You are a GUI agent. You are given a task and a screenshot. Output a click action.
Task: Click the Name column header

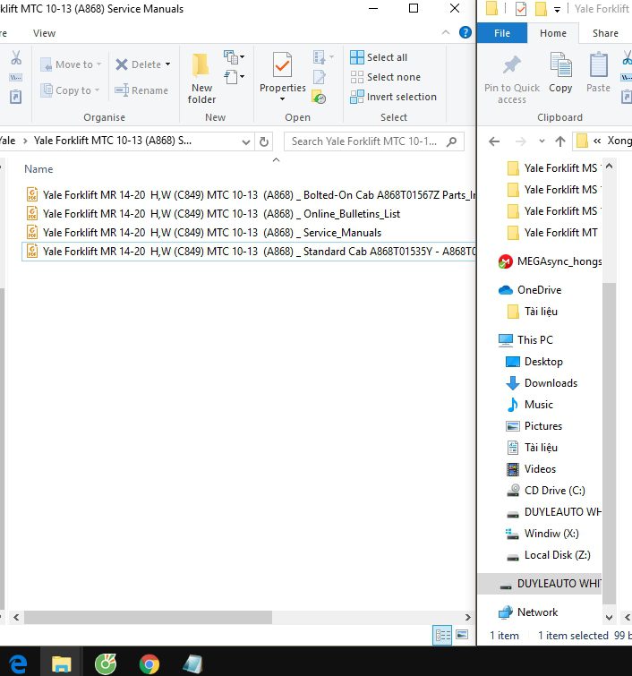click(x=38, y=169)
